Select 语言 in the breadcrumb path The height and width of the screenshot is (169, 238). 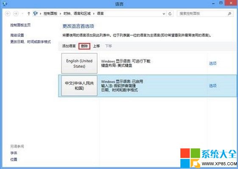[100, 14]
